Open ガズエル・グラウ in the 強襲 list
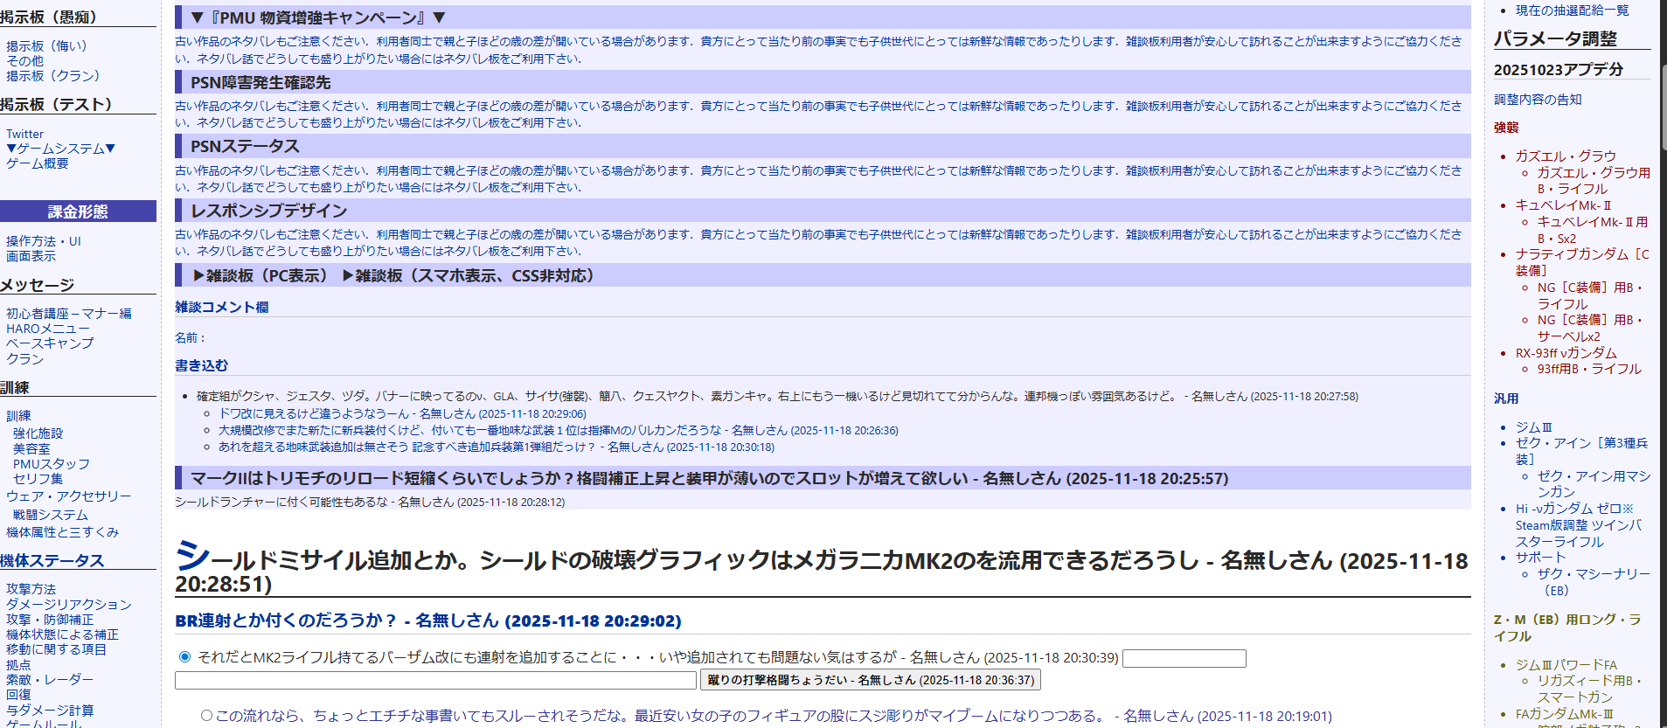The image size is (1667, 728). [x=1565, y=156]
